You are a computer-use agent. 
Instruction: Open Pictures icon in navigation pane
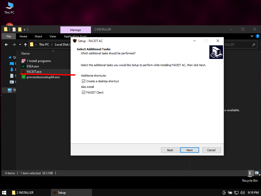tap(12, 82)
